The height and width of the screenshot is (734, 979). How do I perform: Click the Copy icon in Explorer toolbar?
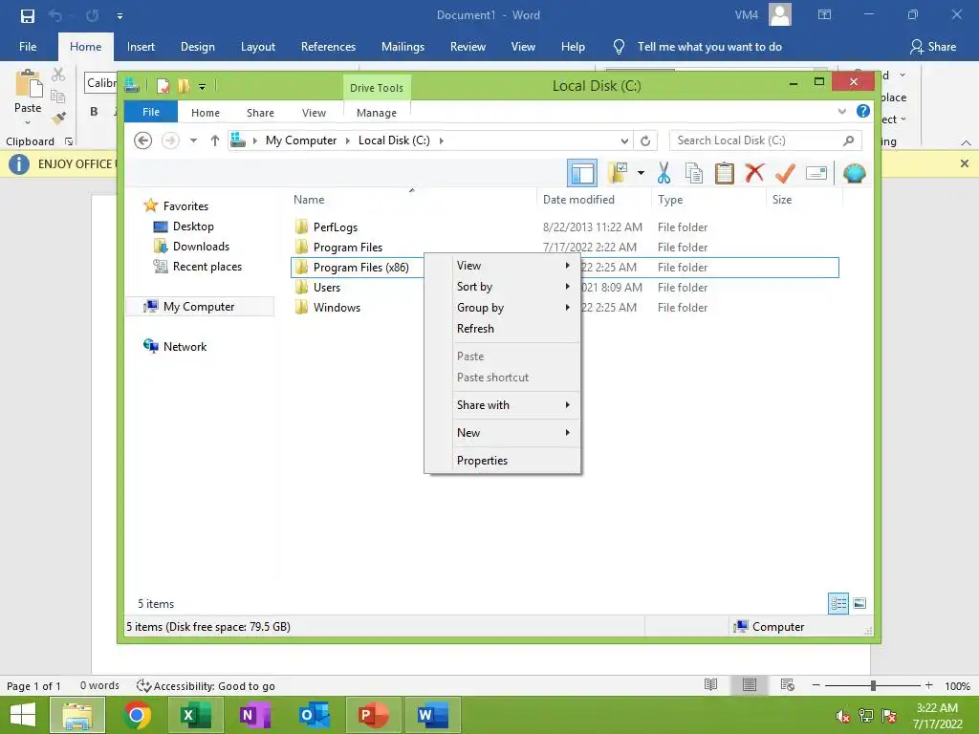[x=694, y=173]
